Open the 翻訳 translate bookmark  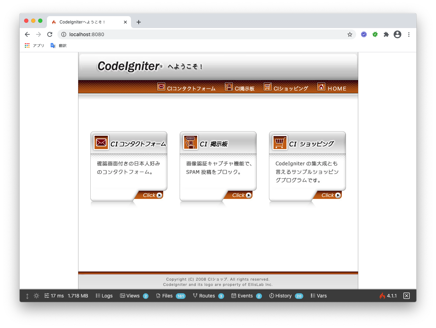[x=58, y=46]
